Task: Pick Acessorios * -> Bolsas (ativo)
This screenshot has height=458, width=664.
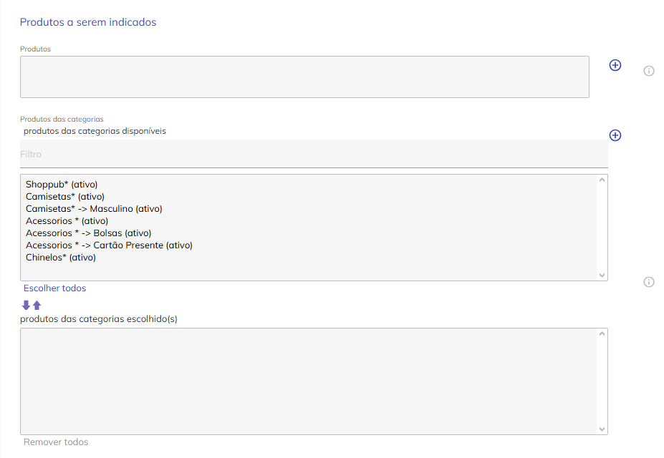Action: point(88,233)
